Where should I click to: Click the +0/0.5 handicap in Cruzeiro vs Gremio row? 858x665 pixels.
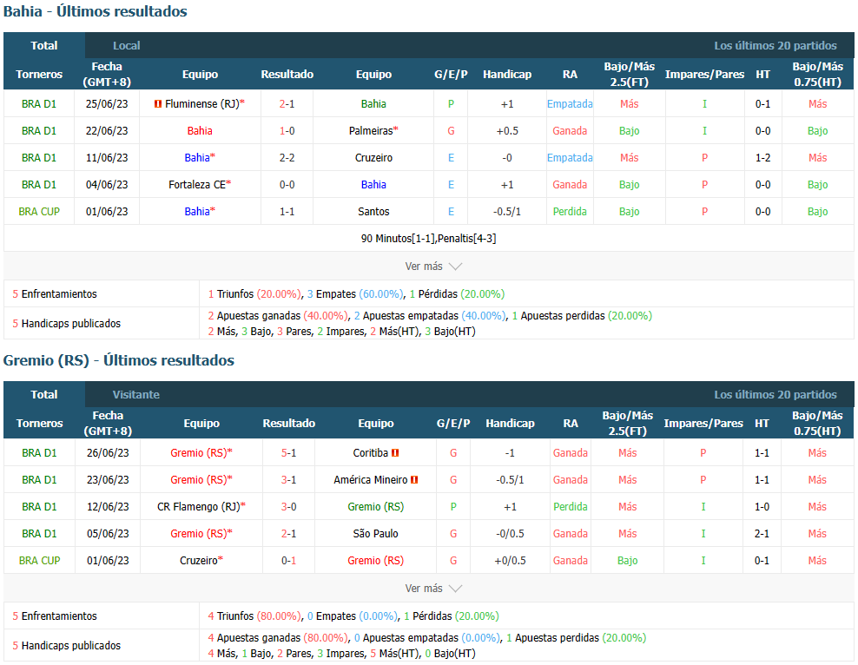(510, 561)
